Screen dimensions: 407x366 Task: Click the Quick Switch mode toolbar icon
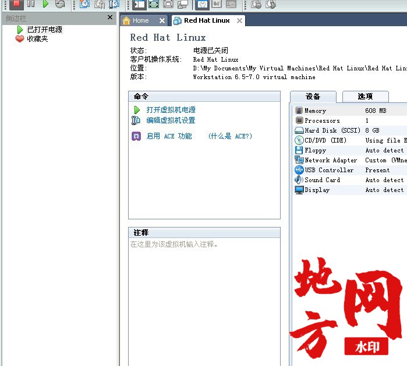[168, 3]
